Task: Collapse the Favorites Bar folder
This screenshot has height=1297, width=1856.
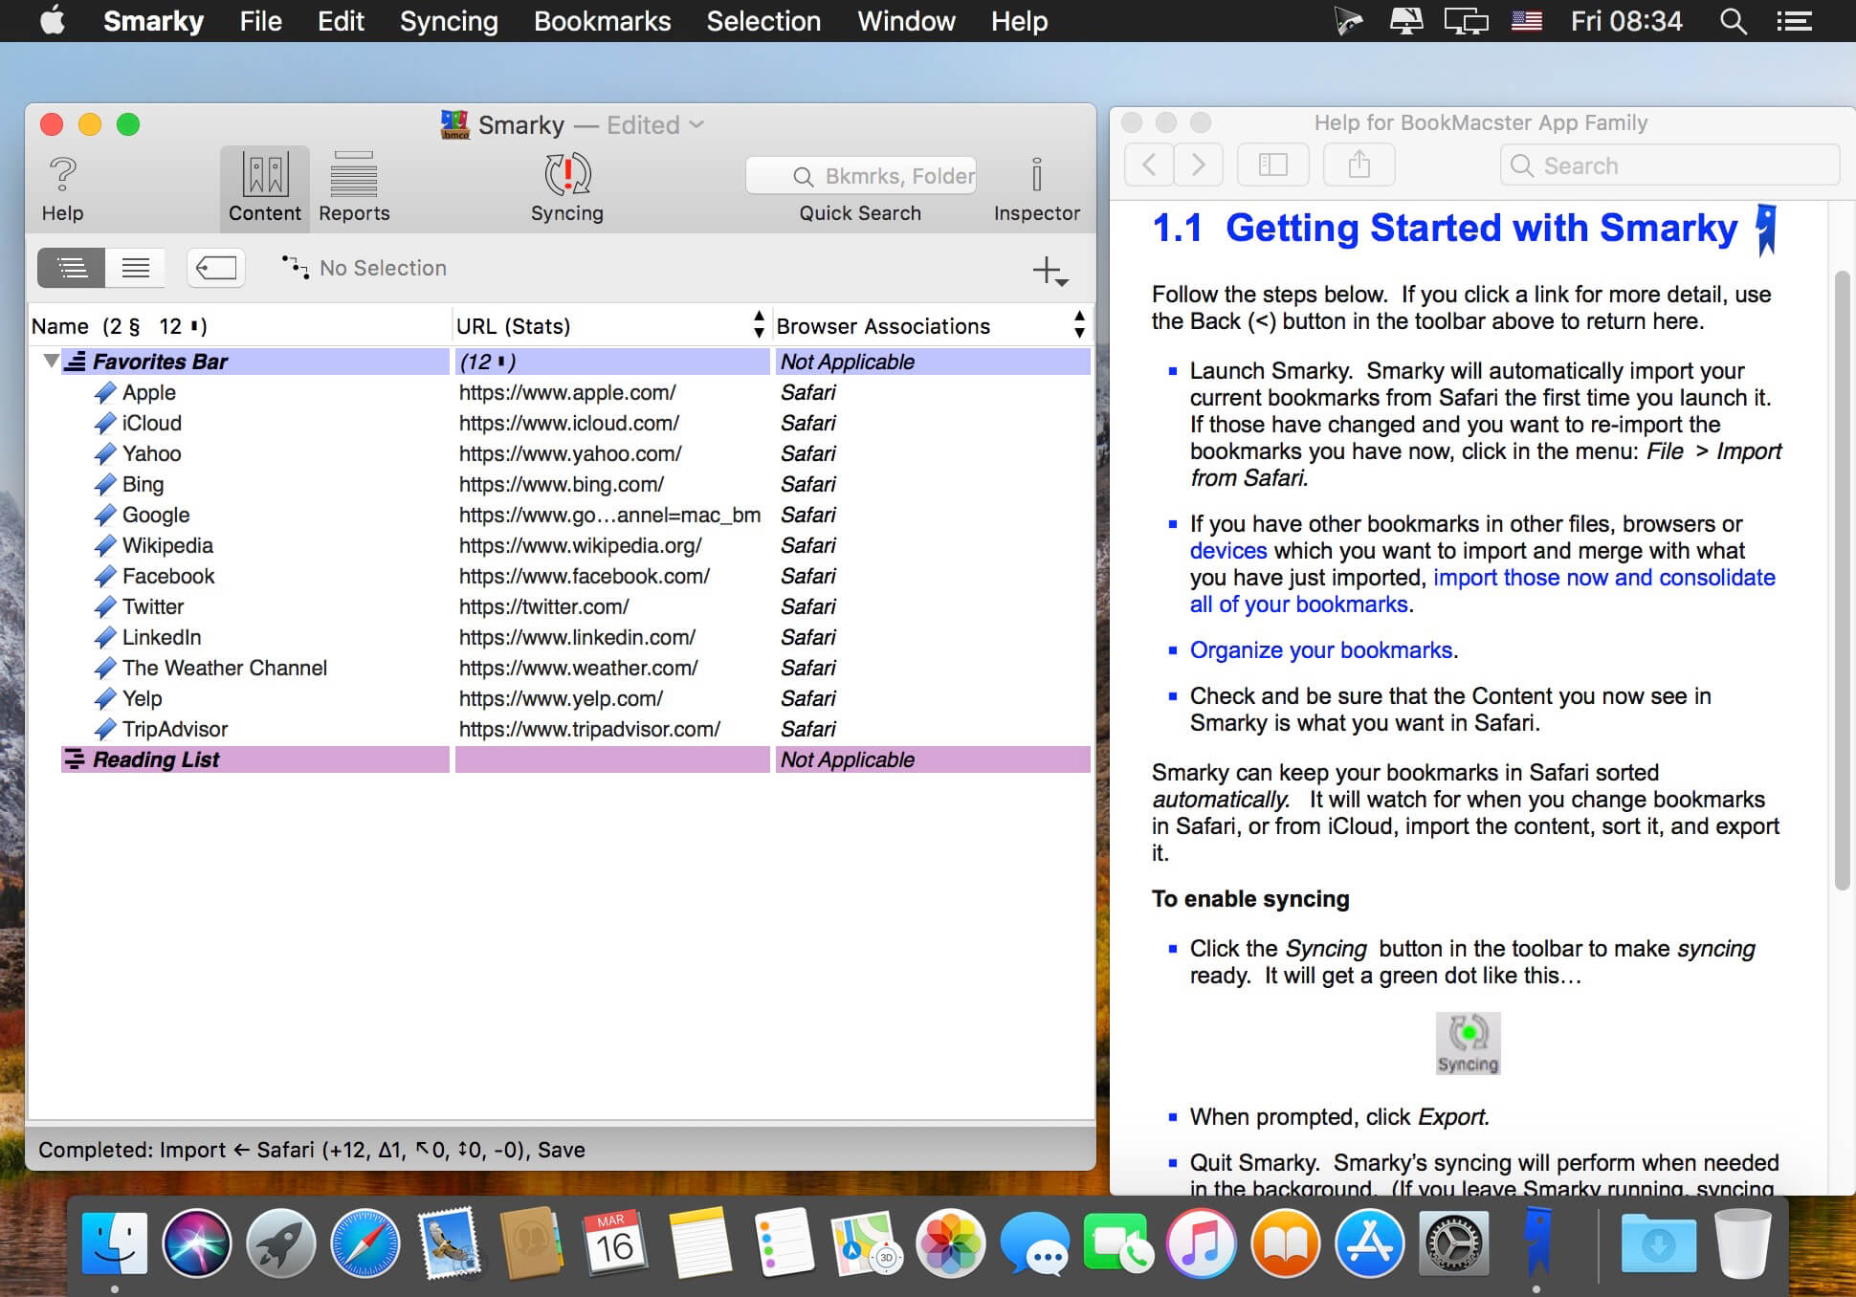Action: click(51, 362)
